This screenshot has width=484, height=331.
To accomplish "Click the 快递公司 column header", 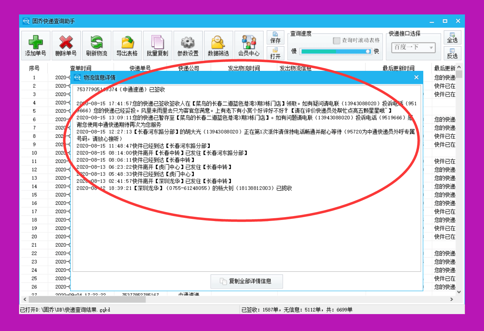I will [189, 68].
